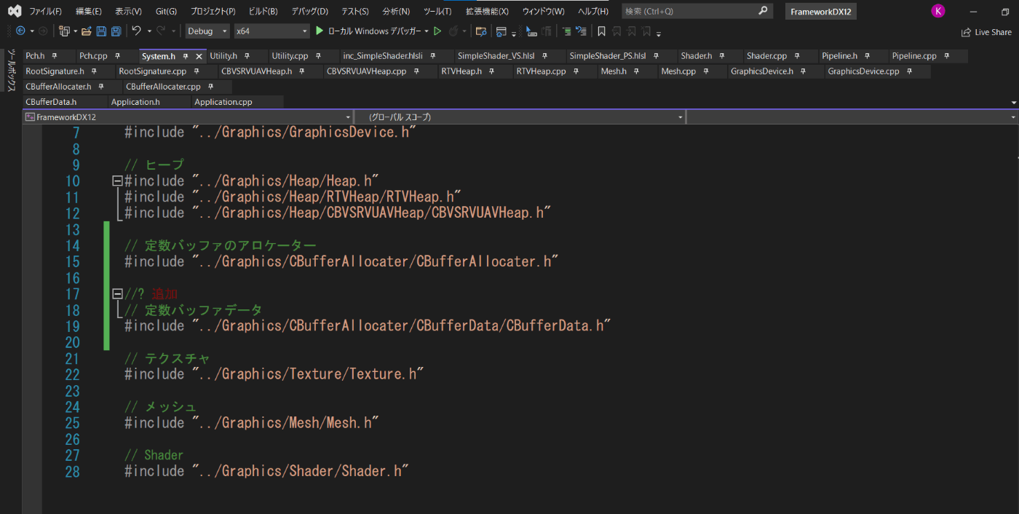Collapse the comment block at line 17
Screen dimensions: 1019x514
click(x=117, y=294)
